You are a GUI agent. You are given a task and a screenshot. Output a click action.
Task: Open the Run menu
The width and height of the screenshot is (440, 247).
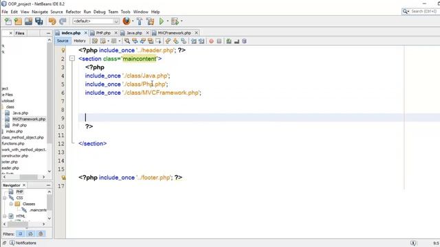coord(87,12)
